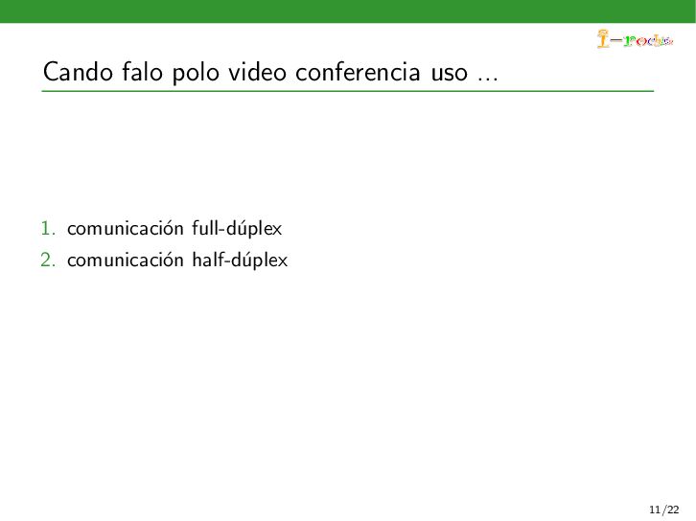The image size is (696, 521).
Task: Choose the comunicación half-dúplex answer
Action: [x=177, y=260]
